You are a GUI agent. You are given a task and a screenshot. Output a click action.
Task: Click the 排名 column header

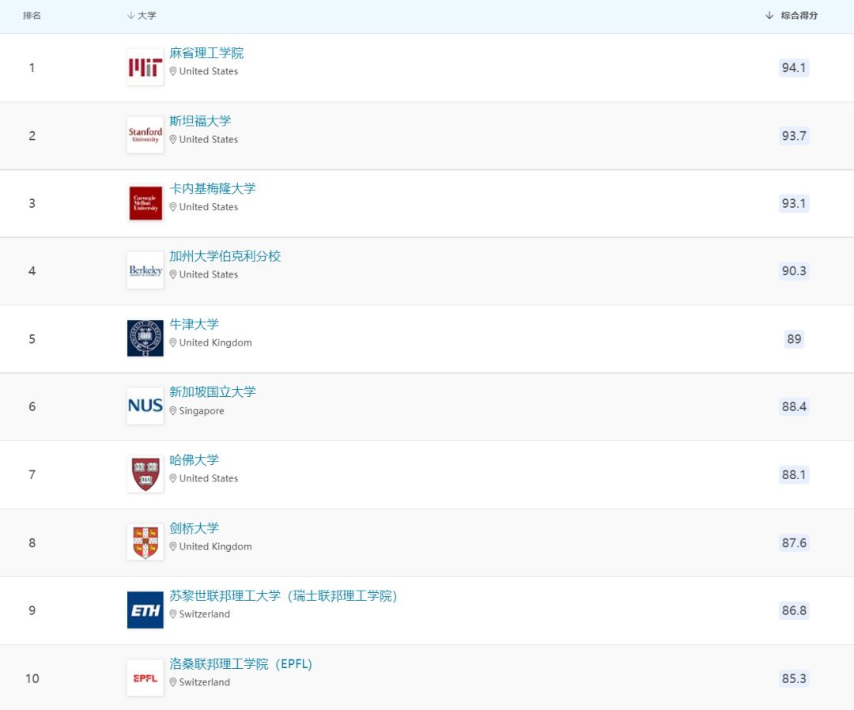[x=32, y=16]
